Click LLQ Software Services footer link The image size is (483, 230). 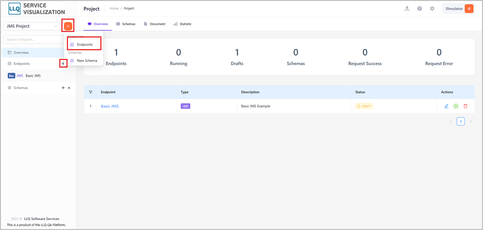tap(42, 219)
